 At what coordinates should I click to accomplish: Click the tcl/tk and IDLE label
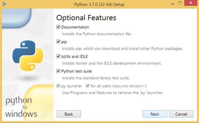[x=75, y=56]
